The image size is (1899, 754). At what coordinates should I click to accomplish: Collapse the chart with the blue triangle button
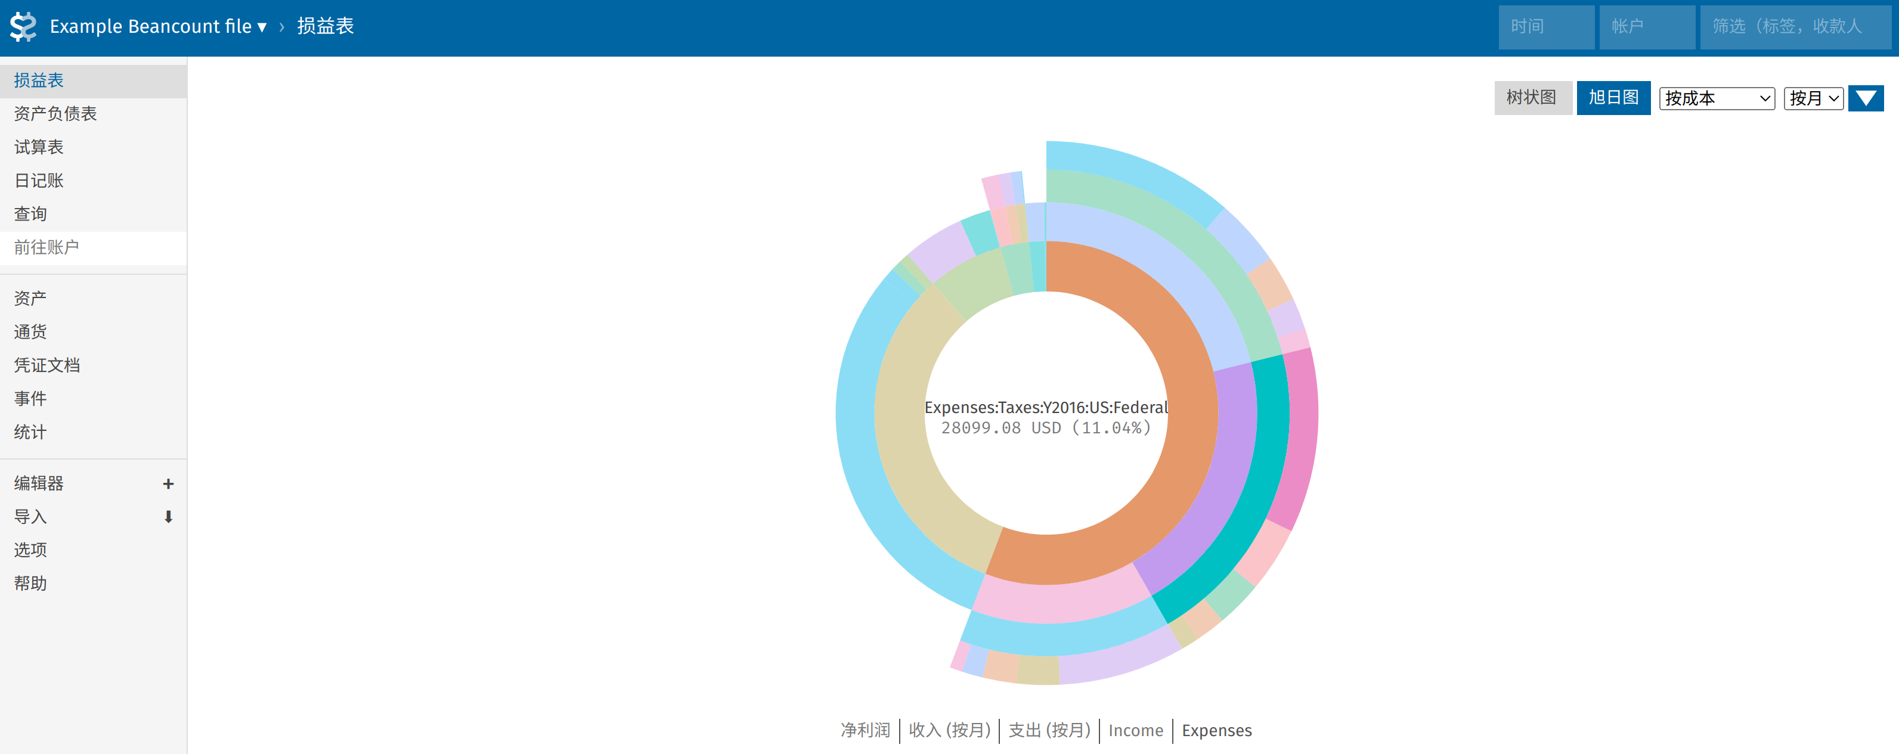[1865, 98]
